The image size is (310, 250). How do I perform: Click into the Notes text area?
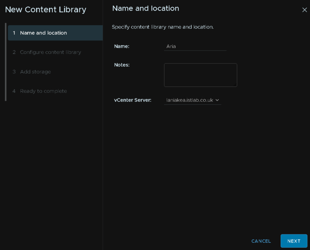[x=200, y=75]
